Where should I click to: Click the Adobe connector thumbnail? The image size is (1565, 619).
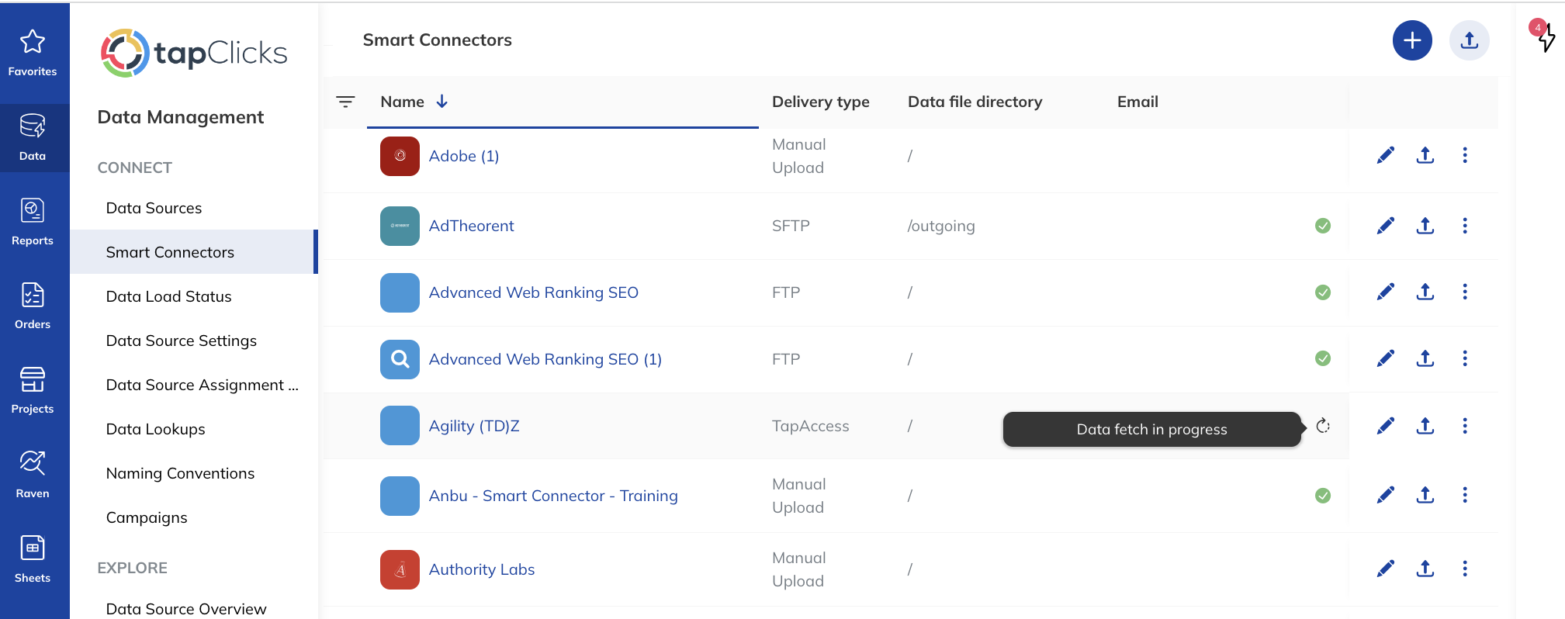pos(400,156)
